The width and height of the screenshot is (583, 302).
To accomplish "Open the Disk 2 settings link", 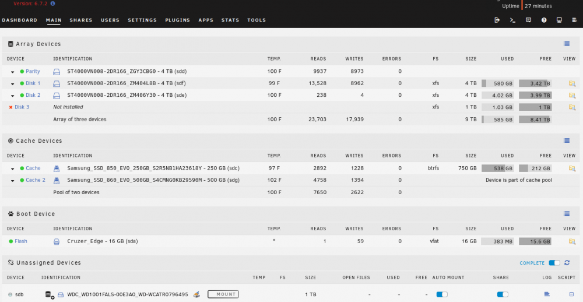I will 33,95.
